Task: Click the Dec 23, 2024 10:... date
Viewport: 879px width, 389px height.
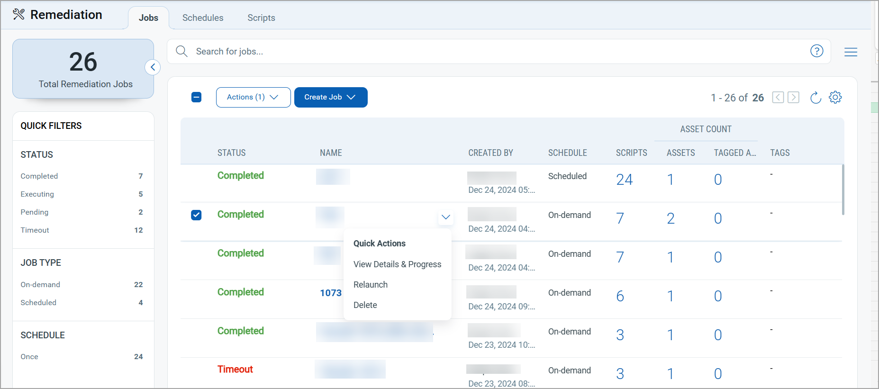Action: pos(501,345)
